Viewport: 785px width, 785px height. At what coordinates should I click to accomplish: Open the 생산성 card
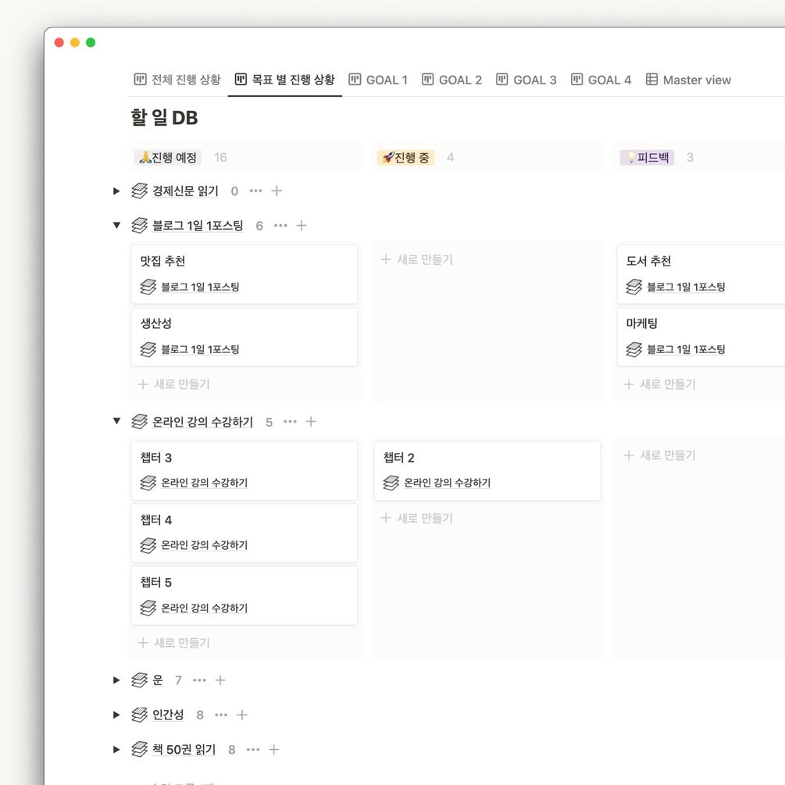(244, 337)
